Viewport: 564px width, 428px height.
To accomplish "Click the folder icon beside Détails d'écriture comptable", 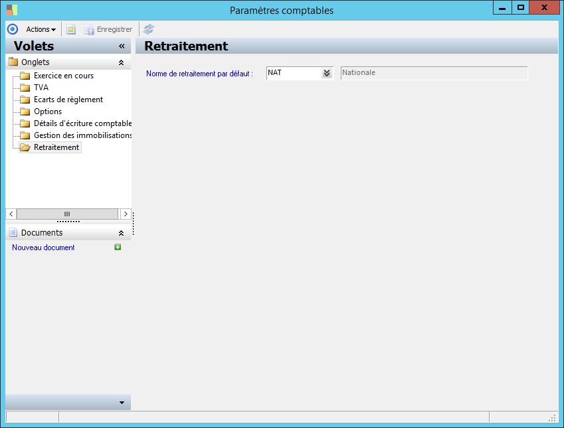I will click(x=25, y=123).
